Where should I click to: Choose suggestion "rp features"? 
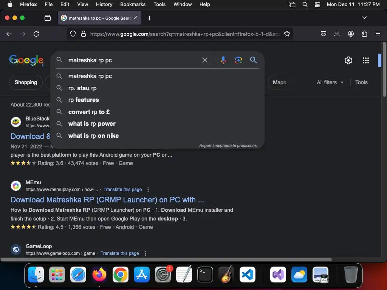pyautogui.click(x=157, y=100)
